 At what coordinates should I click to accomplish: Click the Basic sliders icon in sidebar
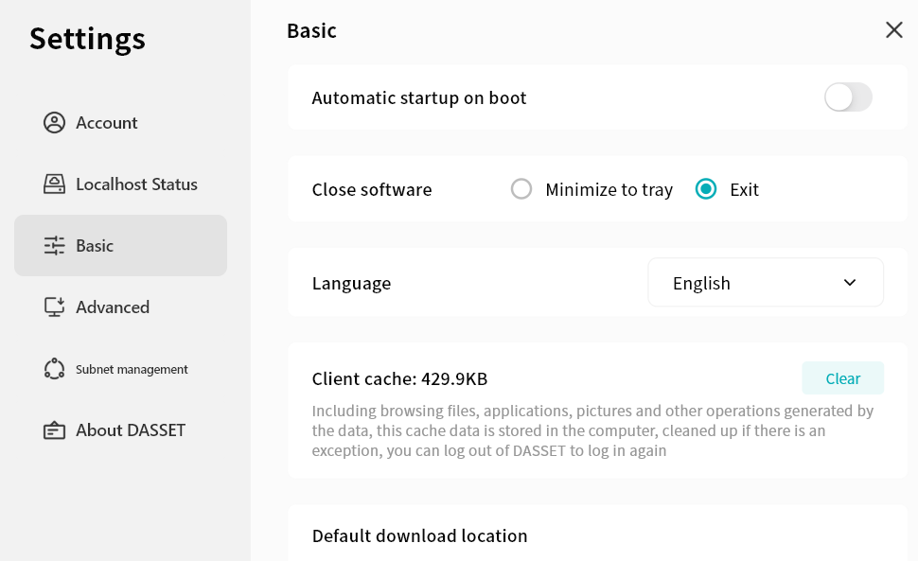point(54,246)
